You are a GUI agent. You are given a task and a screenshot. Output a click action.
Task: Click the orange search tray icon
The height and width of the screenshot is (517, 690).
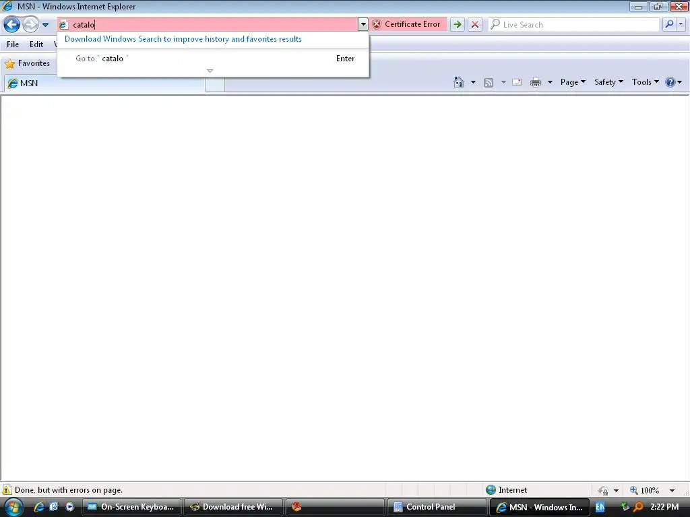tap(638, 507)
